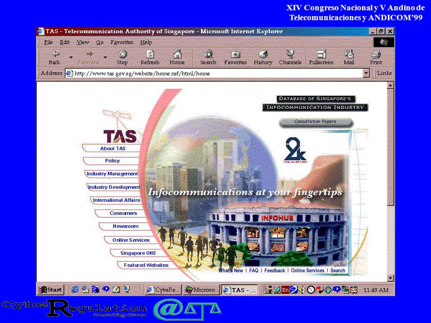Print the current page
This screenshot has height=323, width=431.
tap(376, 57)
